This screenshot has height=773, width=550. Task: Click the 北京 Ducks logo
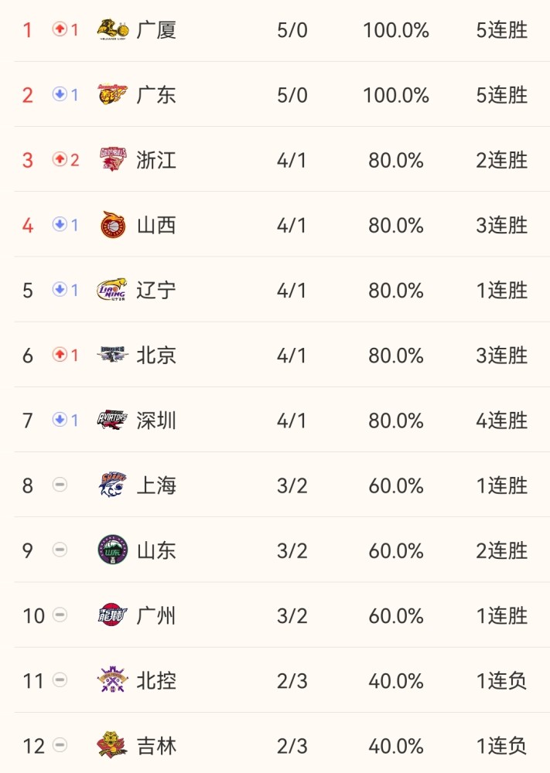(112, 355)
